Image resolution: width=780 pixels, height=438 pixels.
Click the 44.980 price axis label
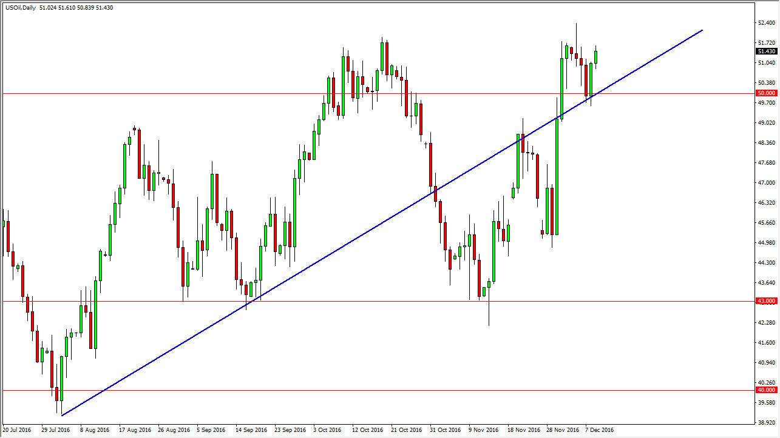coord(767,243)
